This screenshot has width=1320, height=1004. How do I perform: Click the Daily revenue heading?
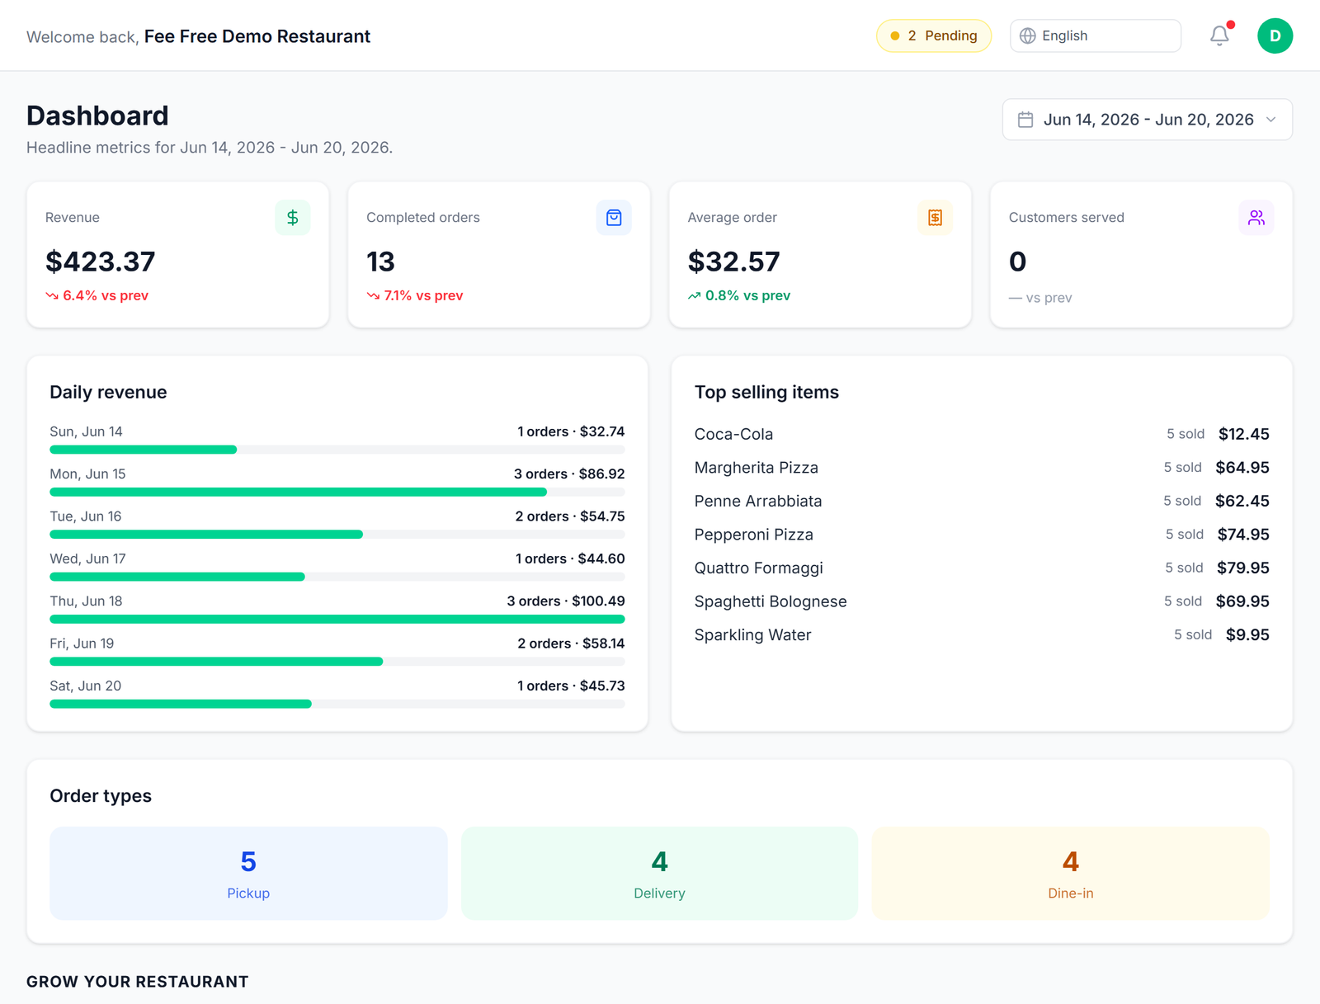(108, 393)
